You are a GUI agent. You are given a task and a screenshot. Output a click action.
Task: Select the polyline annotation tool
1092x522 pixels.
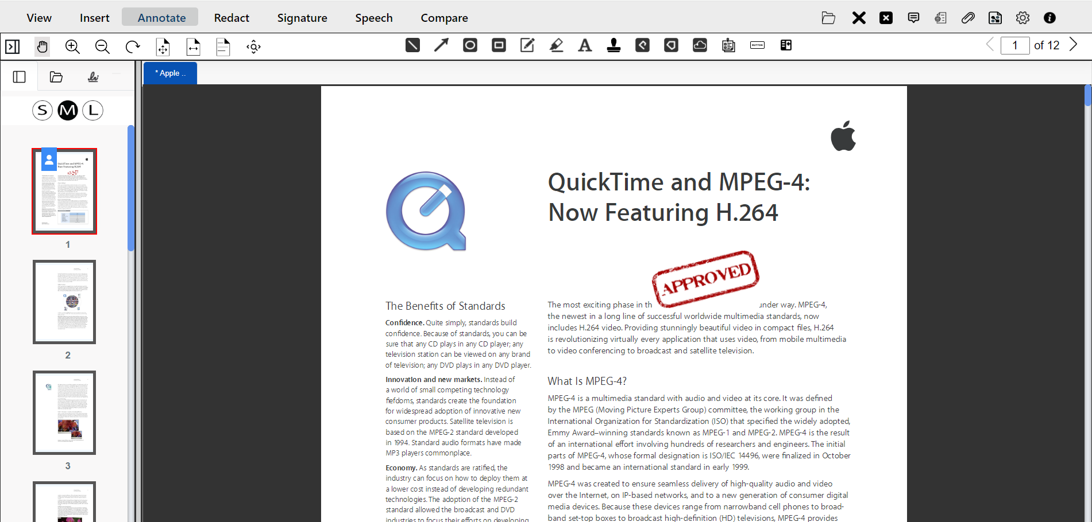(x=642, y=45)
